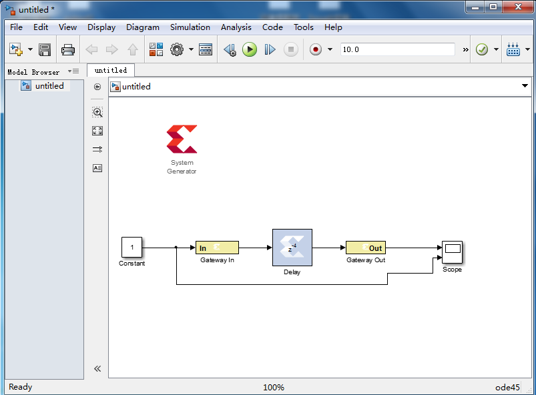Open the breadcrumb bar dropdown arrow
The width and height of the screenshot is (536, 395).
(x=525, y=86)
